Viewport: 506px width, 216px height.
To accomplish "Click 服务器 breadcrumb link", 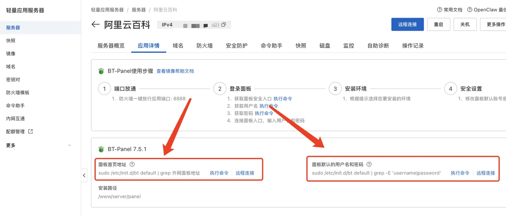I will [139, 10].
